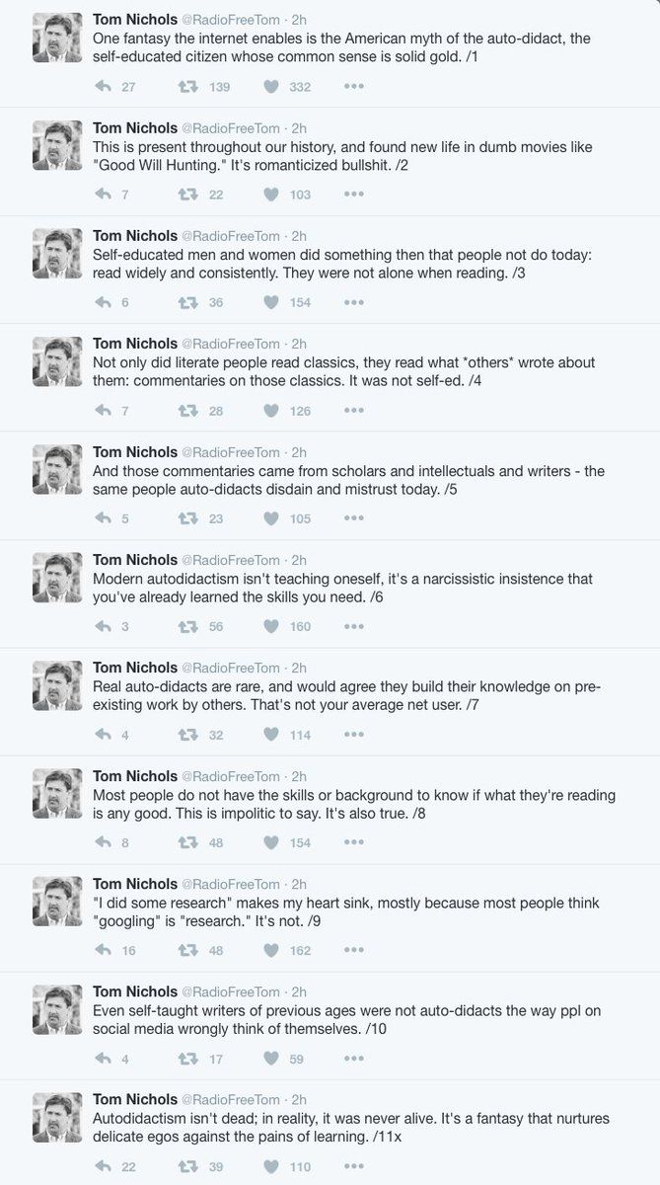Open the three-dot menu on tweet /7
This screenshot has height=1185, width=660.
pyautogui.click(x=353, y=735)
